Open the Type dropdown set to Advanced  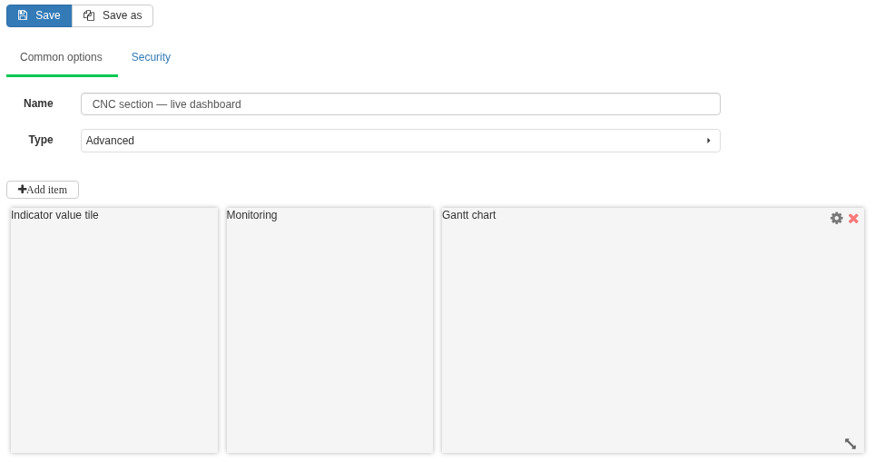400,141
